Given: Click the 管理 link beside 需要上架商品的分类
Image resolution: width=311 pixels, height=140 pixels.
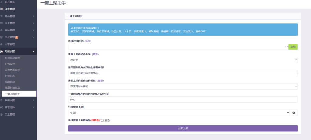Looking at the screenshot, I should pos(95,54).
